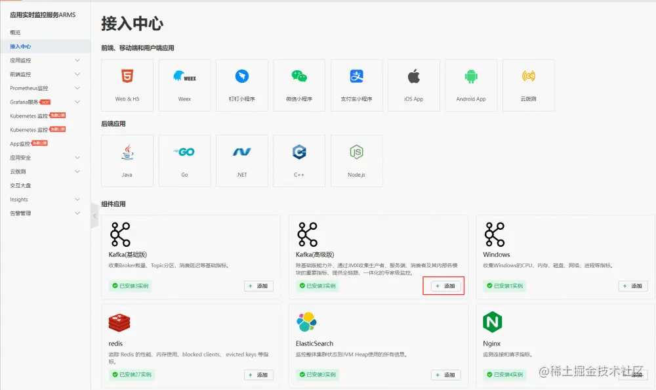Viewport: 656px width, 390px height.
Task: Select the cloud dial test (云拨测) card
Action: [528, 85]
